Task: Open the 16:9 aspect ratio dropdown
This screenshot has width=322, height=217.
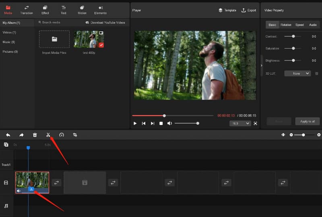Action: [240, 124]
